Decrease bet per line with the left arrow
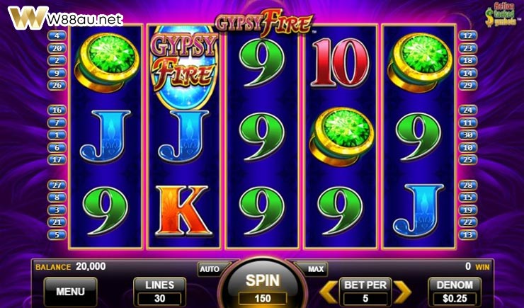524x308 pixels. 329,292
